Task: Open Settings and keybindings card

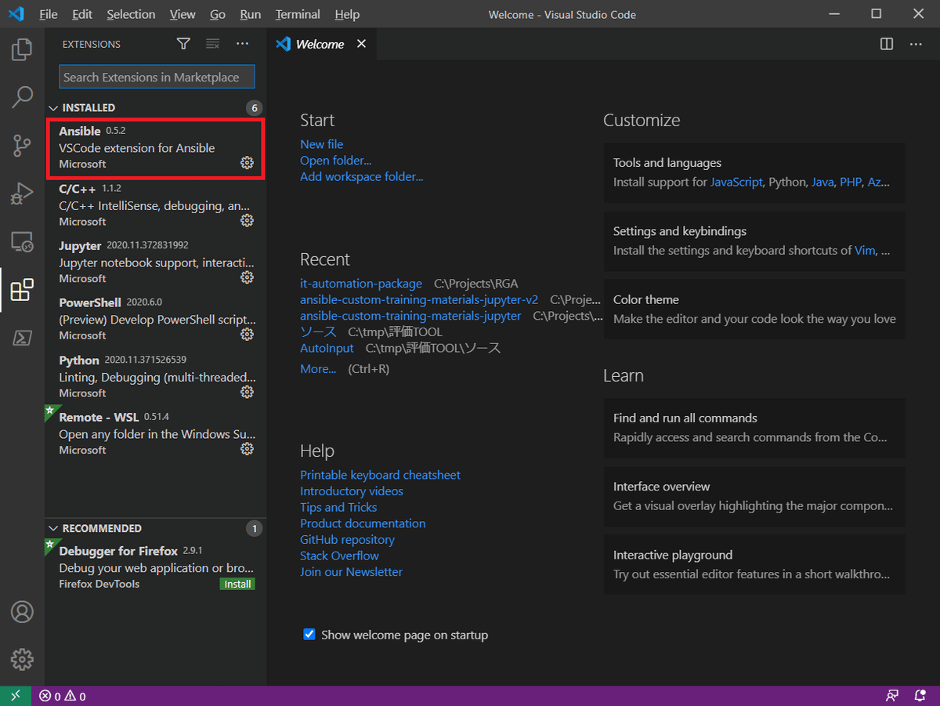Action: click(754, 241)
